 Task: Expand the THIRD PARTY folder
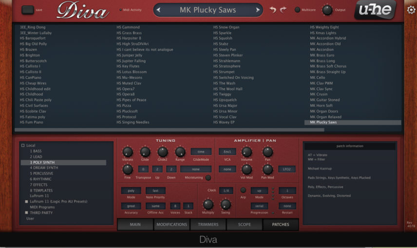coord(26,212)
